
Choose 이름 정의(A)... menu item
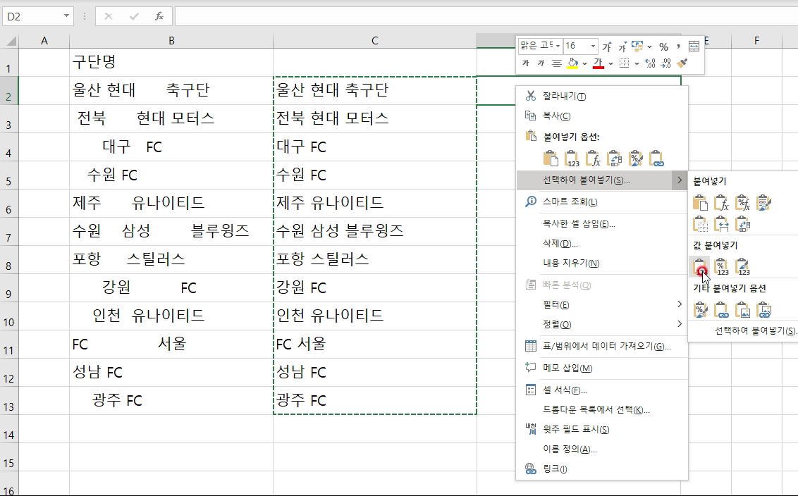(602, 449)
